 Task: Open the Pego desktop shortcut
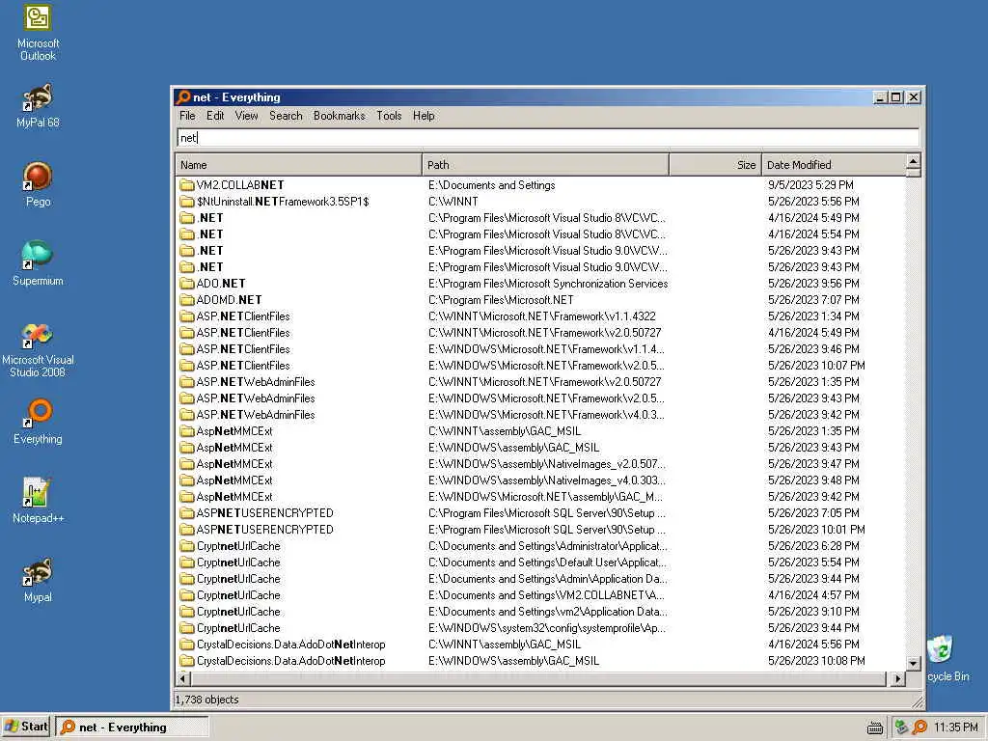[38, 184]
